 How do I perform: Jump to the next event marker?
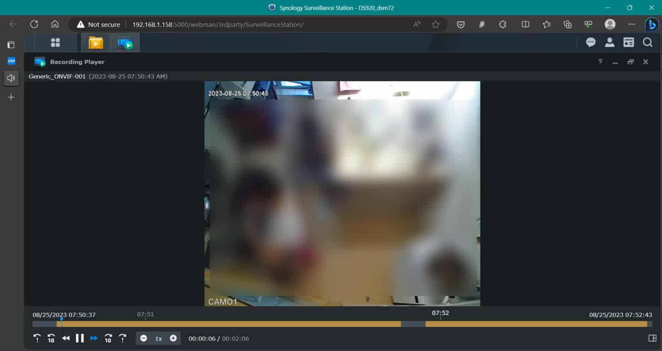(122, 339)
